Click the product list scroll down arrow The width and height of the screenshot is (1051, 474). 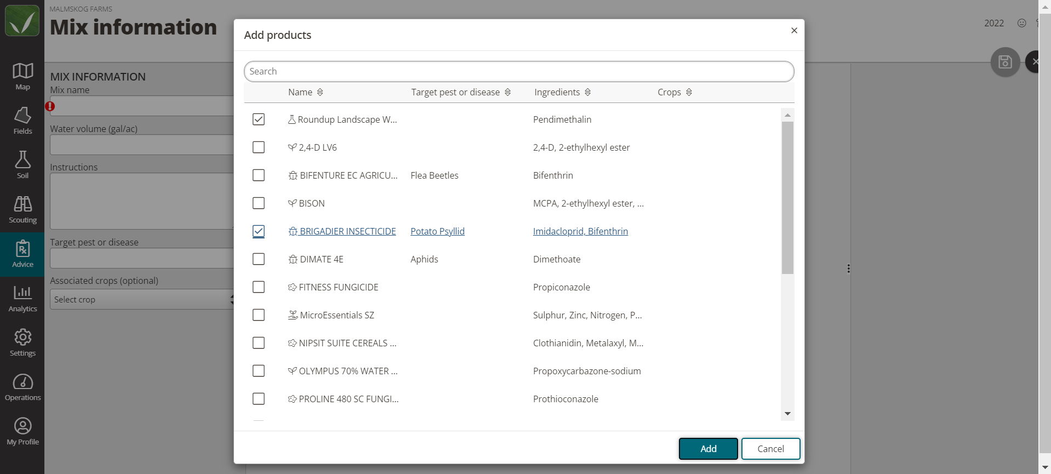pyautogui.click(x=787, y=414)
